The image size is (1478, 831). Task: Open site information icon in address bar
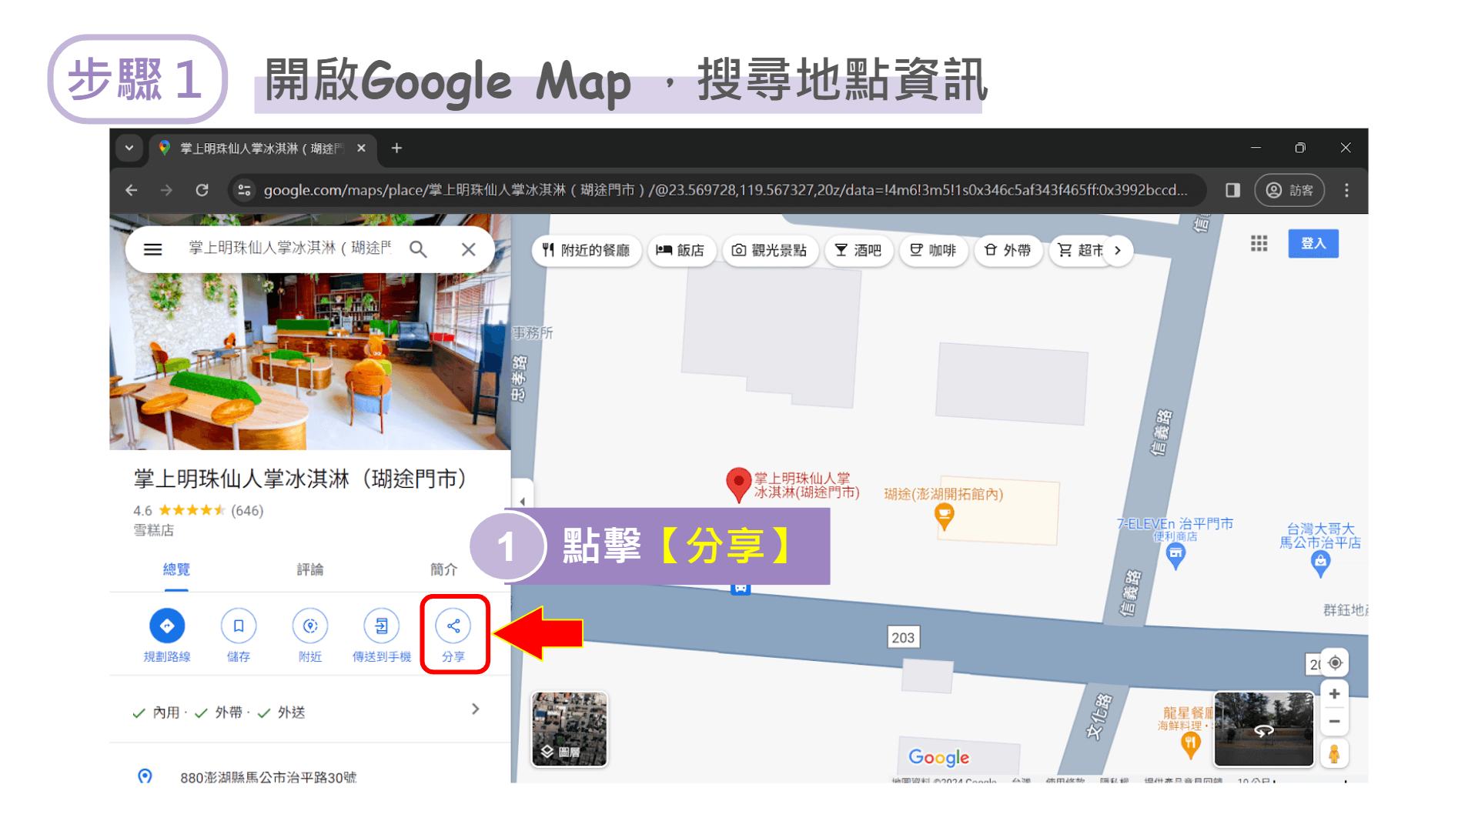(x=244, y=190)
